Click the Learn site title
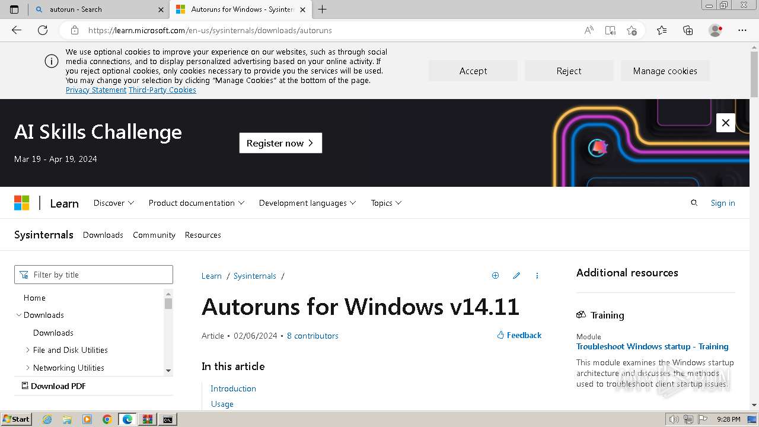Screen dimensions: 759x427 [x=64, y=203]
